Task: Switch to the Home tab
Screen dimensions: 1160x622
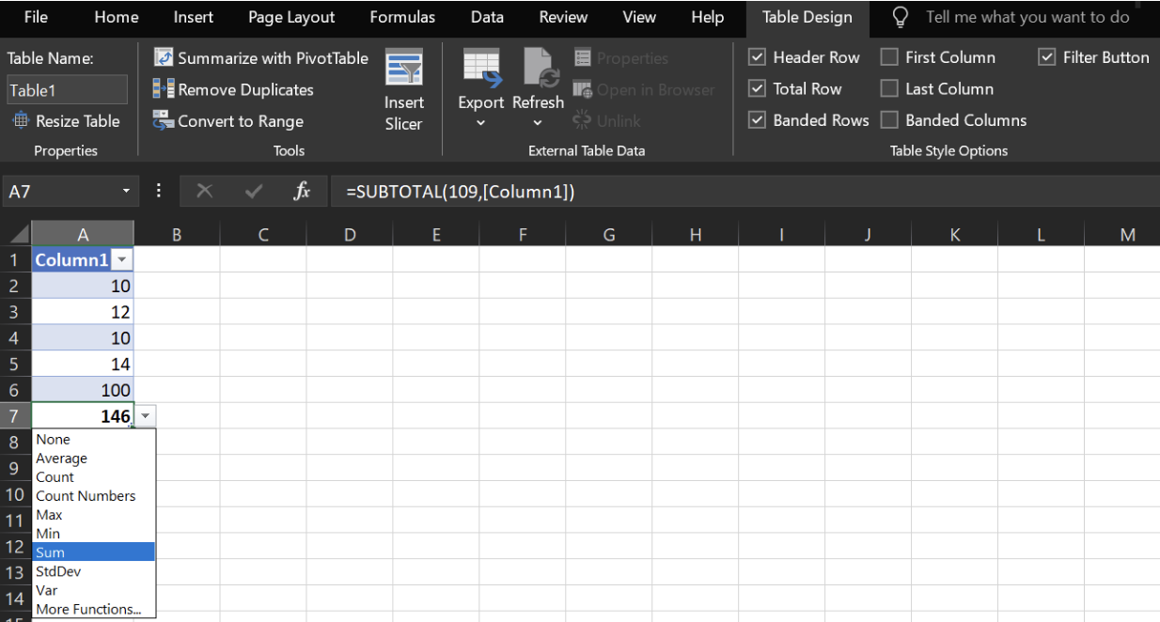Action: 117,17
